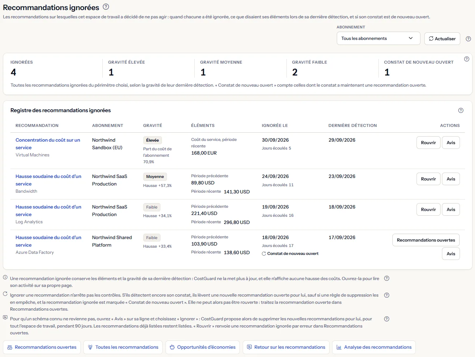Open Concentration du coût sur un service link
Image resolution: width=475 pixels, height=357 pixels.
(48, 144)
